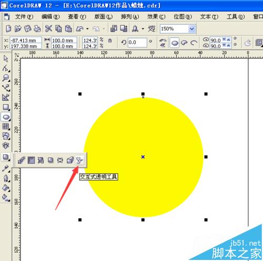263x261 pixels.
Task: Click the Print icon
Action: coord(37,28)
